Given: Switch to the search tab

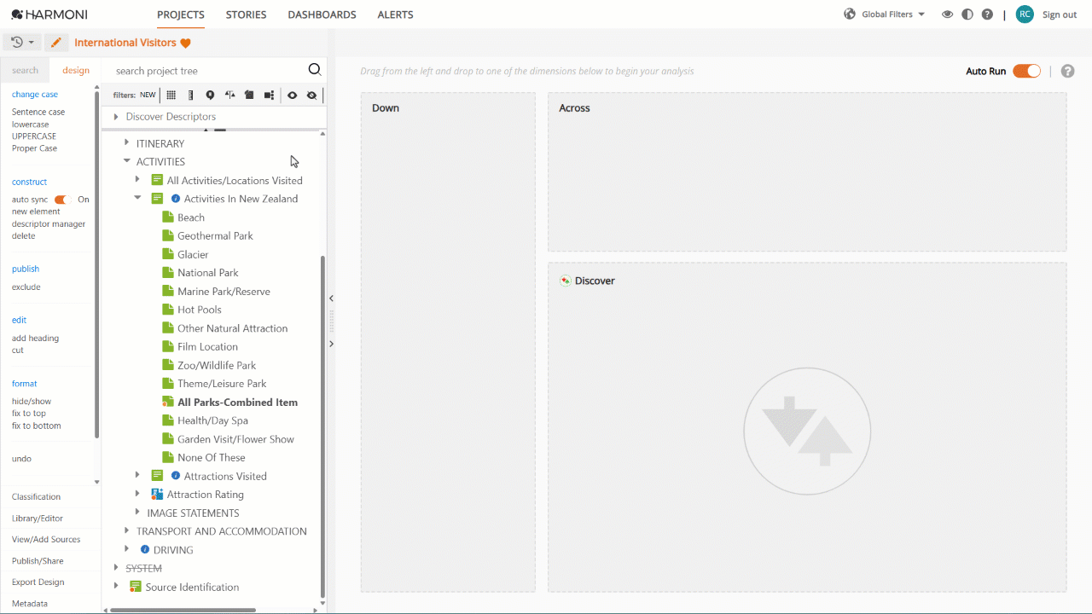Looking at the screenshot, I should coord(25,70).
